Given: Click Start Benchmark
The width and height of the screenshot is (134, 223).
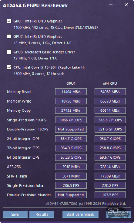Looking at the screenshot, I should coord(80,214).
